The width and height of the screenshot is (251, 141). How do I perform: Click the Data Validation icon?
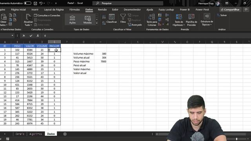[160, 24]
